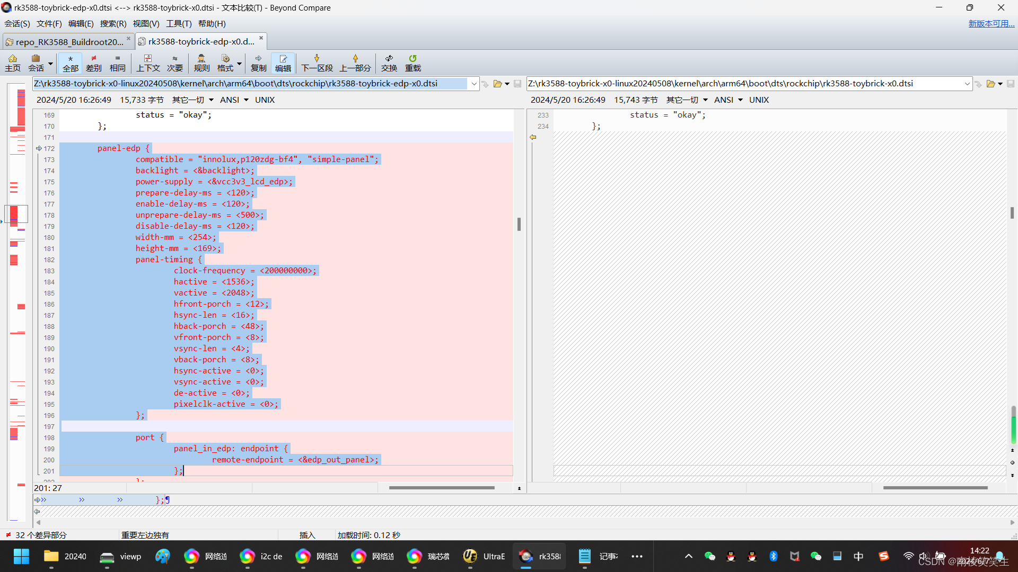Expand the left file path dropdown
Screen dimensions: 1018x572
click(473, 84)
